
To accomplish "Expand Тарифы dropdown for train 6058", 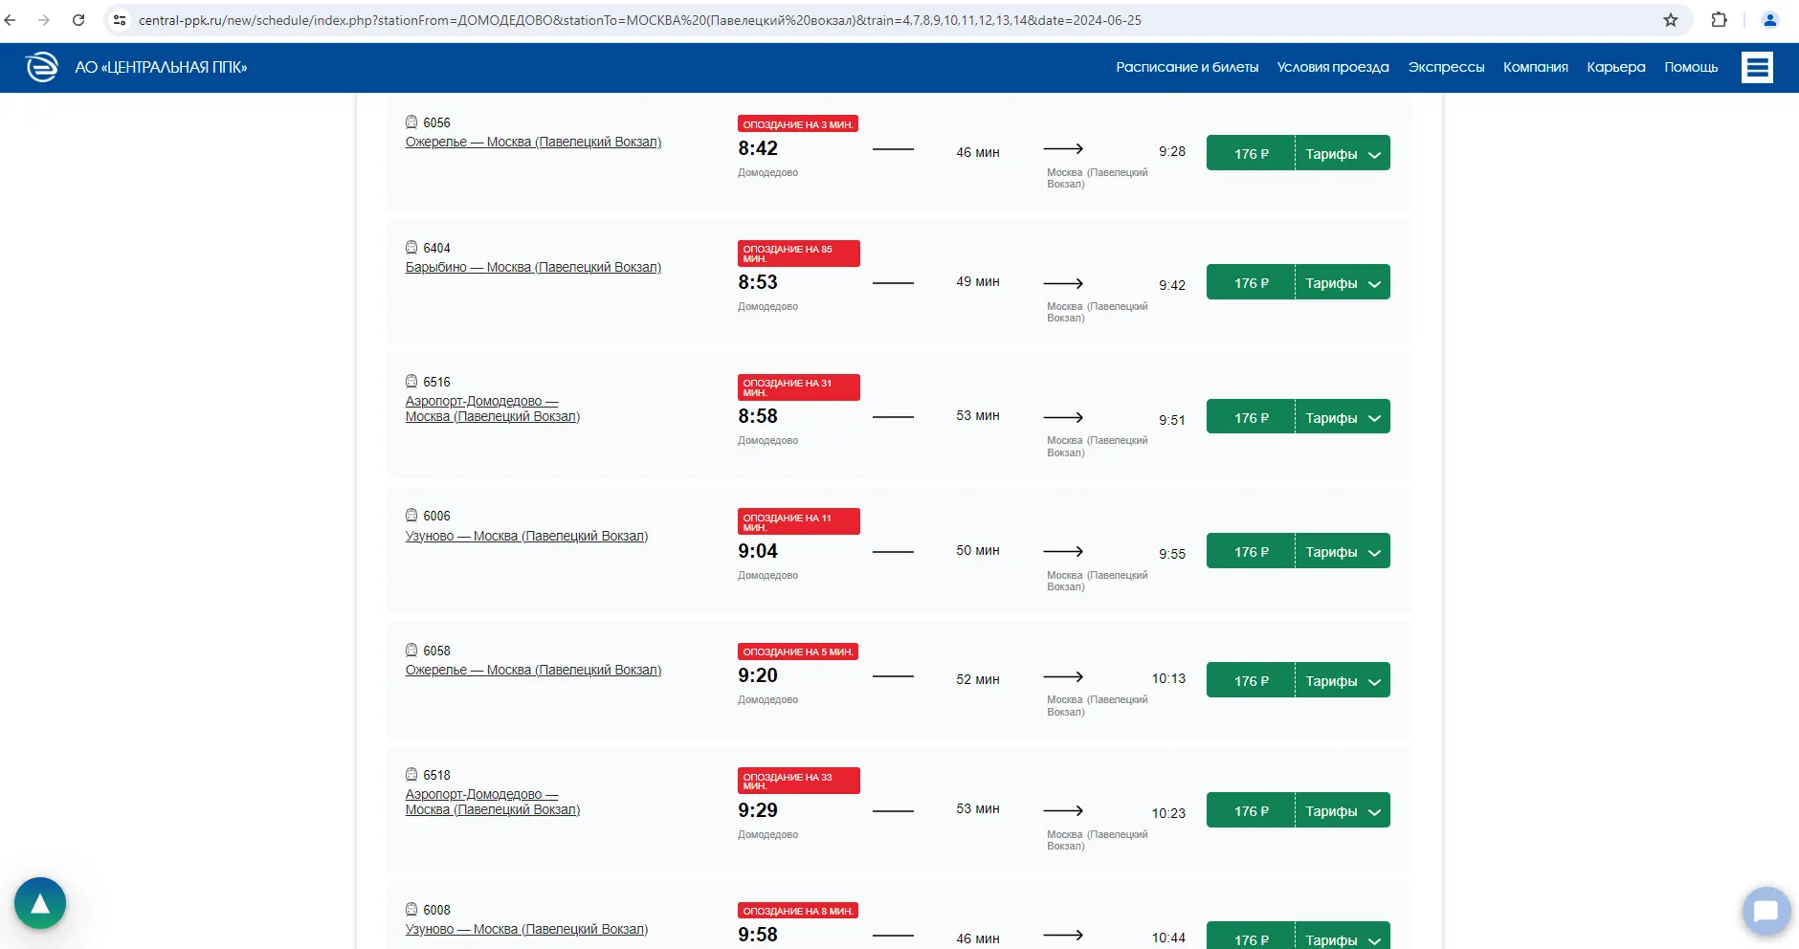I will click(1343, 681).
